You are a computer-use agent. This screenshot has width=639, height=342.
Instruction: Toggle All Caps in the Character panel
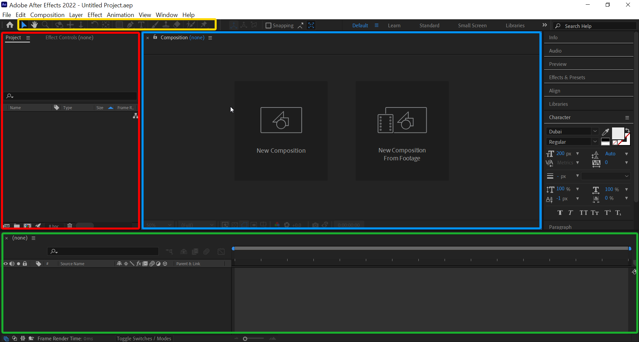tap(583, 213)
